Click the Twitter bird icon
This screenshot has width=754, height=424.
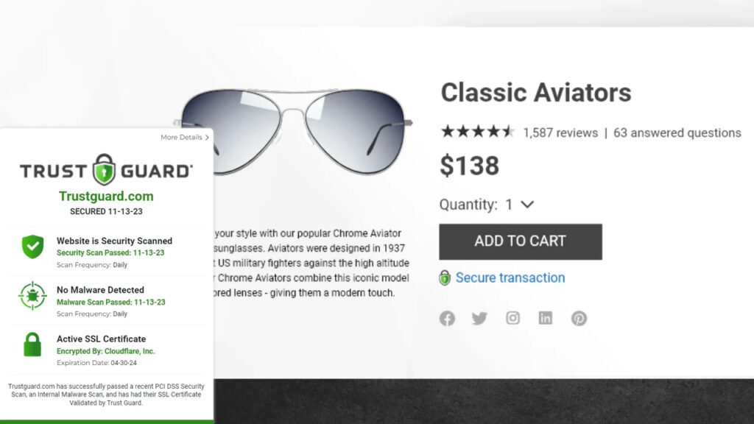(x=479, y=319)
